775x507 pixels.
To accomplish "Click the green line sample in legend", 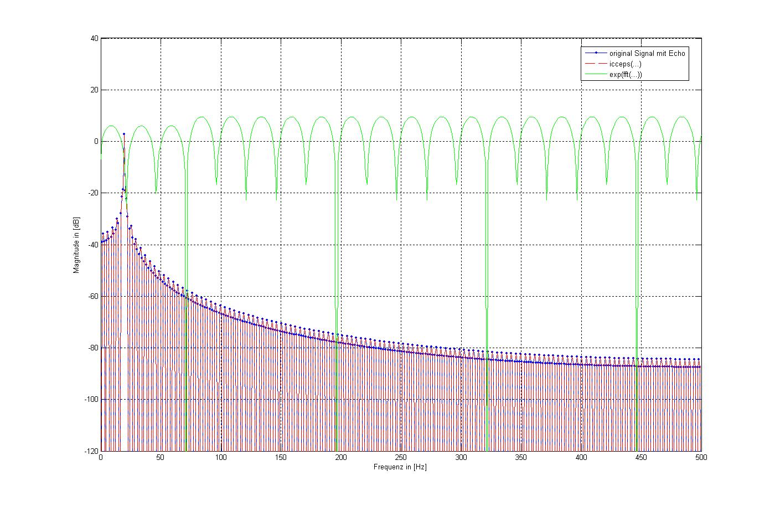I will tap(595, 75).
